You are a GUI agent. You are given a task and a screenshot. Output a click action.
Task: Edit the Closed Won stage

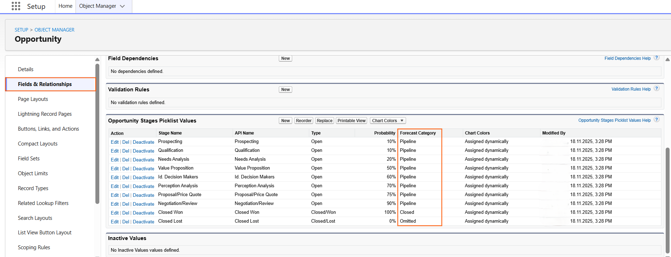coord(115,213)
